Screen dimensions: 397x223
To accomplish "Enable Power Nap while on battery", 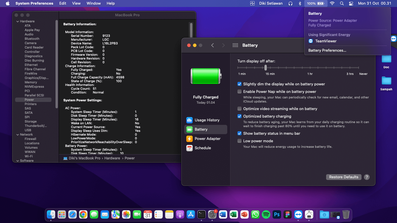I will pyautogui.click(x=239, y=91).
